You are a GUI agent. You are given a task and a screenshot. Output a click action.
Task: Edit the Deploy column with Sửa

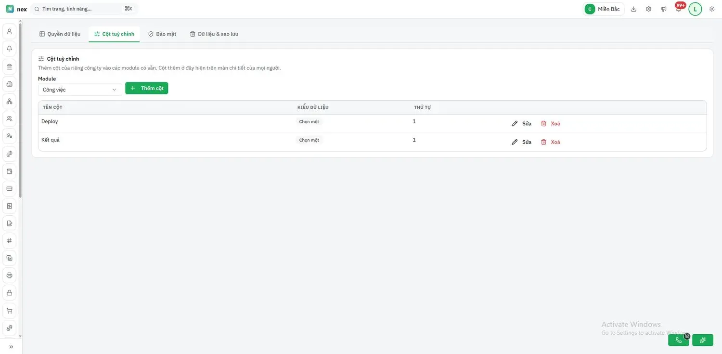pyautogui.click(x=522, y=124)
